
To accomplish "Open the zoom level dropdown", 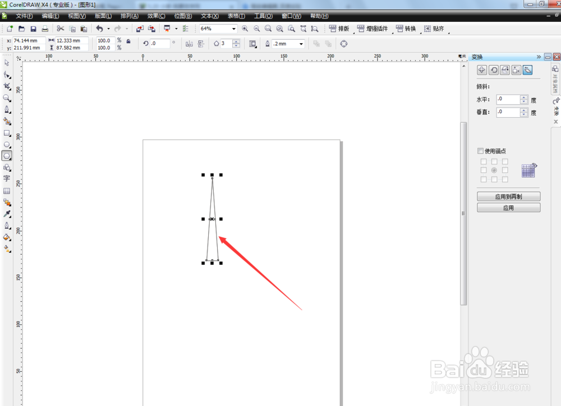I will (x=233, y=29).
